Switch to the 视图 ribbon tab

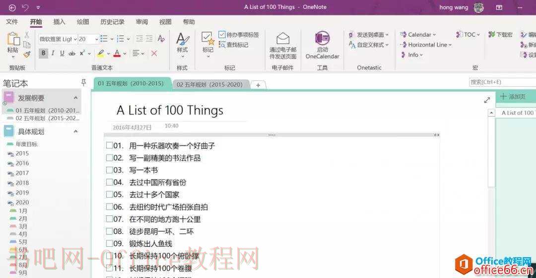[165, 22]
